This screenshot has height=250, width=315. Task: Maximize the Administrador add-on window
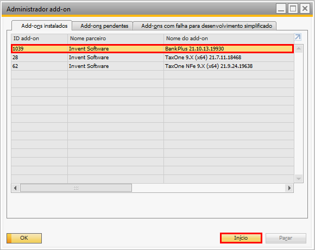click(x=293, y=9)
